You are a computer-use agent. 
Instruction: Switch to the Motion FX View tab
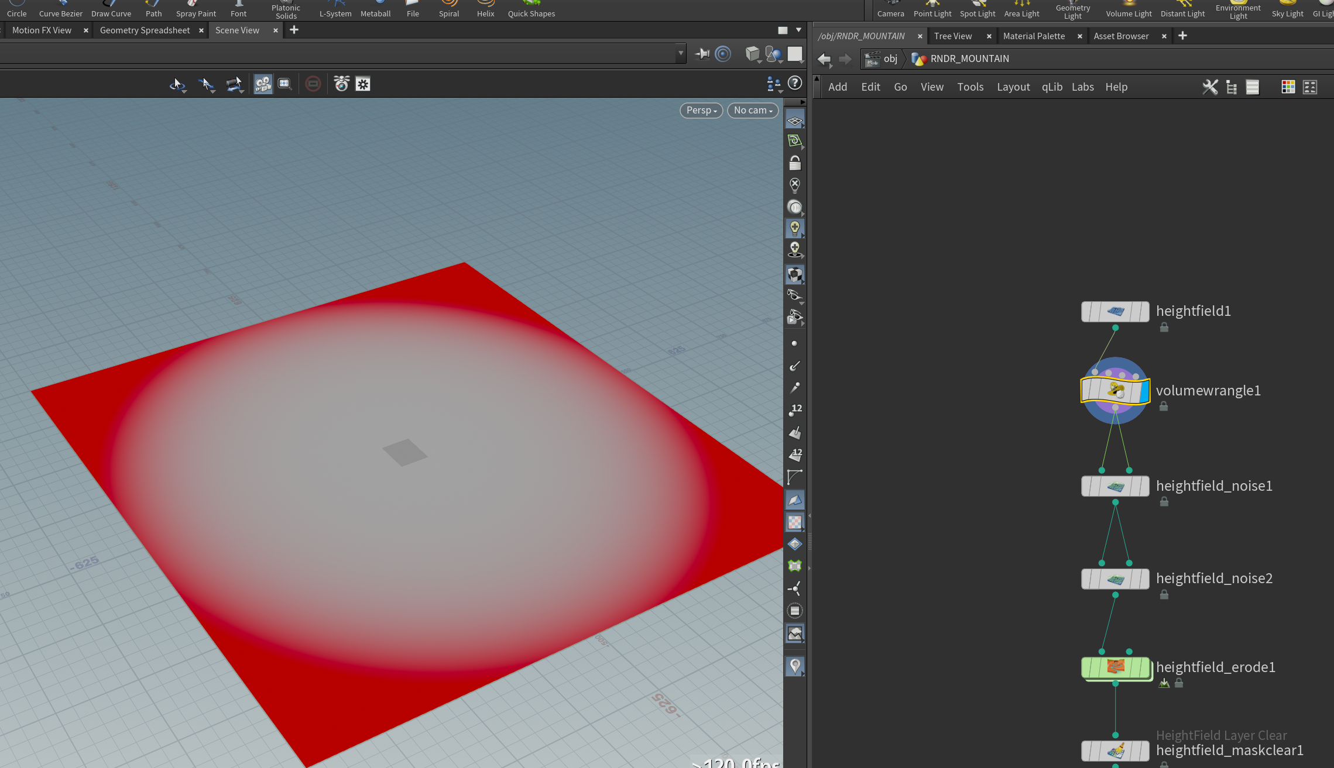pos(42,30)
